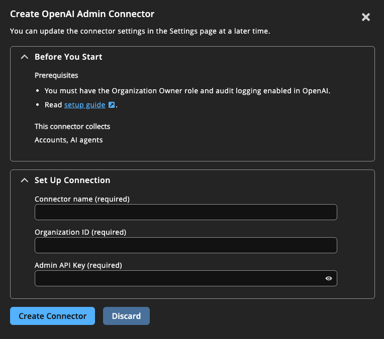Focus the Organization ID input field
This screenshot has height=339, width=384.
coord(186,245)
